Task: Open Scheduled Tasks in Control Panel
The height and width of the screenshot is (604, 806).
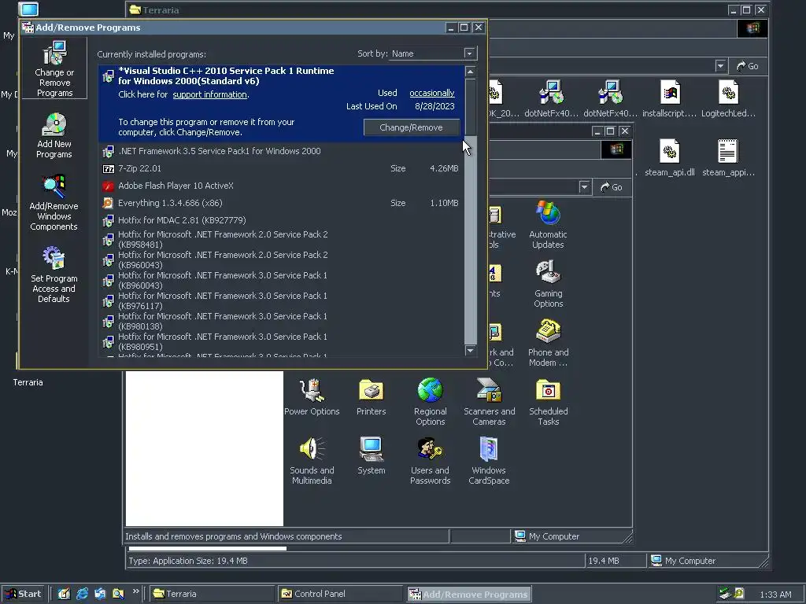Action: 548,402
